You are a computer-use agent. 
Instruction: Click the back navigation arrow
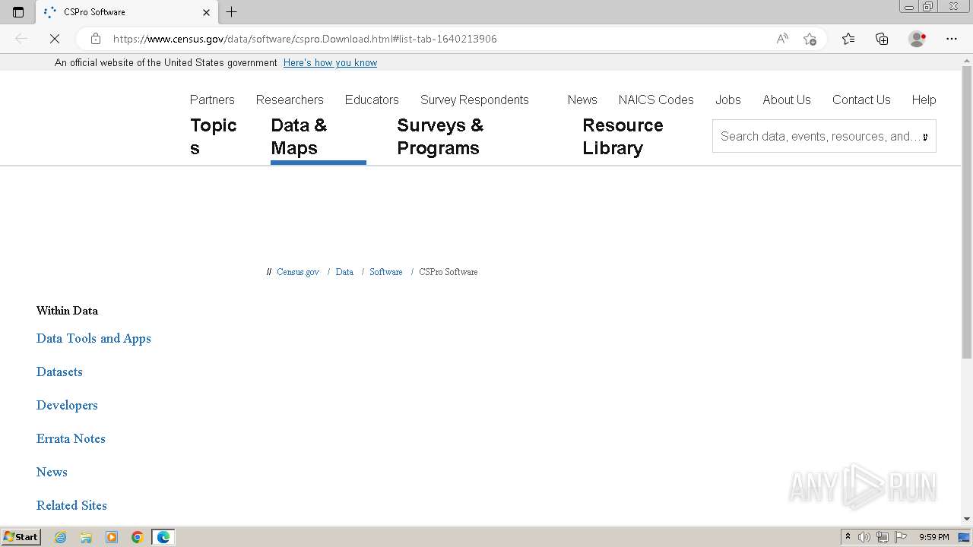coord(21,39)
